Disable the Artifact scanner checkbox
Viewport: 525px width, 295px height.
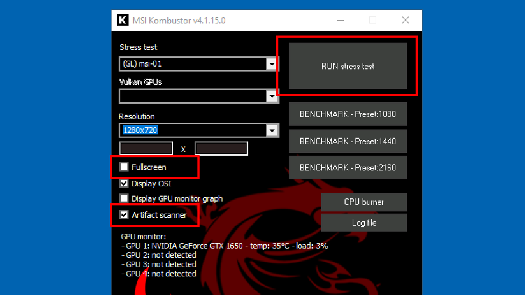pos(124,215)
